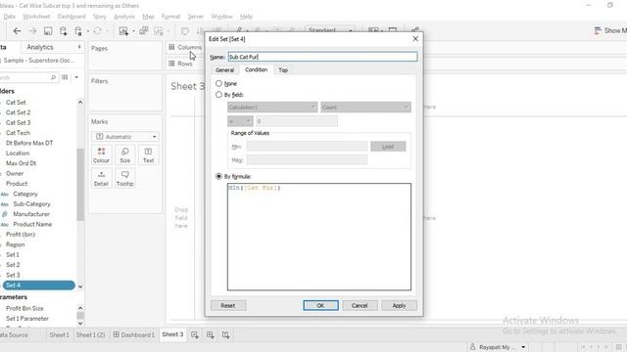Image resolution: width=627 pixels, height=352 pixels.
Task: Click the Swap rows and columns icon
Action: click(185, 31)
